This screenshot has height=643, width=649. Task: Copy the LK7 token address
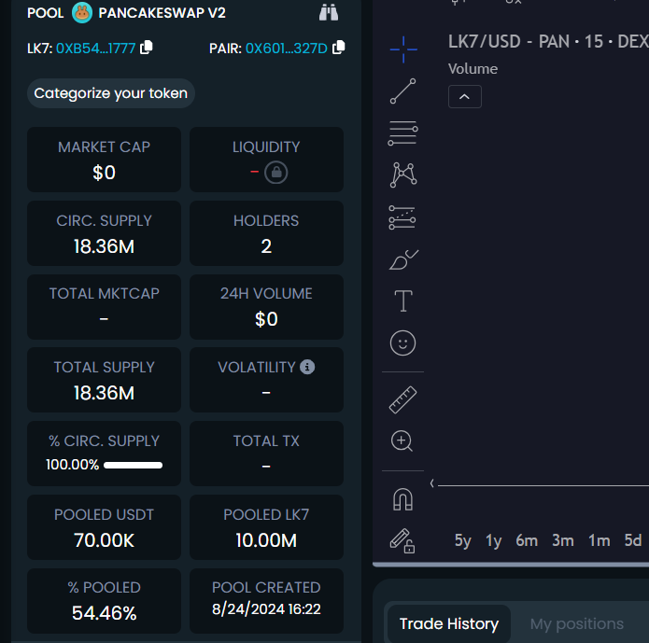pos(146,48)
